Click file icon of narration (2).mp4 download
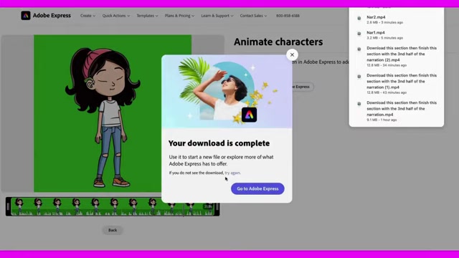The width and height of the screenshot is (459, 258). (x=359, y=49)
